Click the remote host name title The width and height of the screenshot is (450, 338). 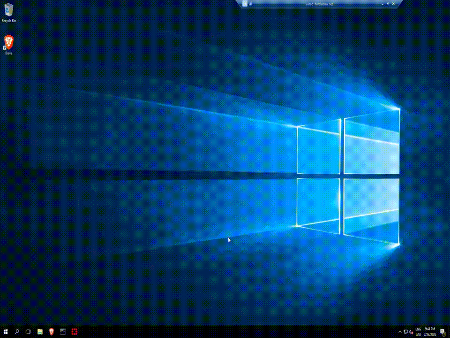[319, 4]
